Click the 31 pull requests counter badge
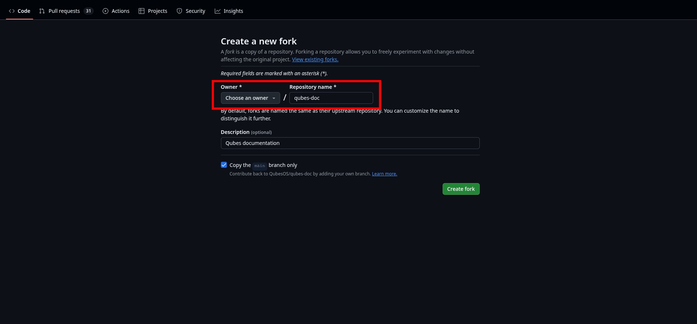 click(88, 11)
